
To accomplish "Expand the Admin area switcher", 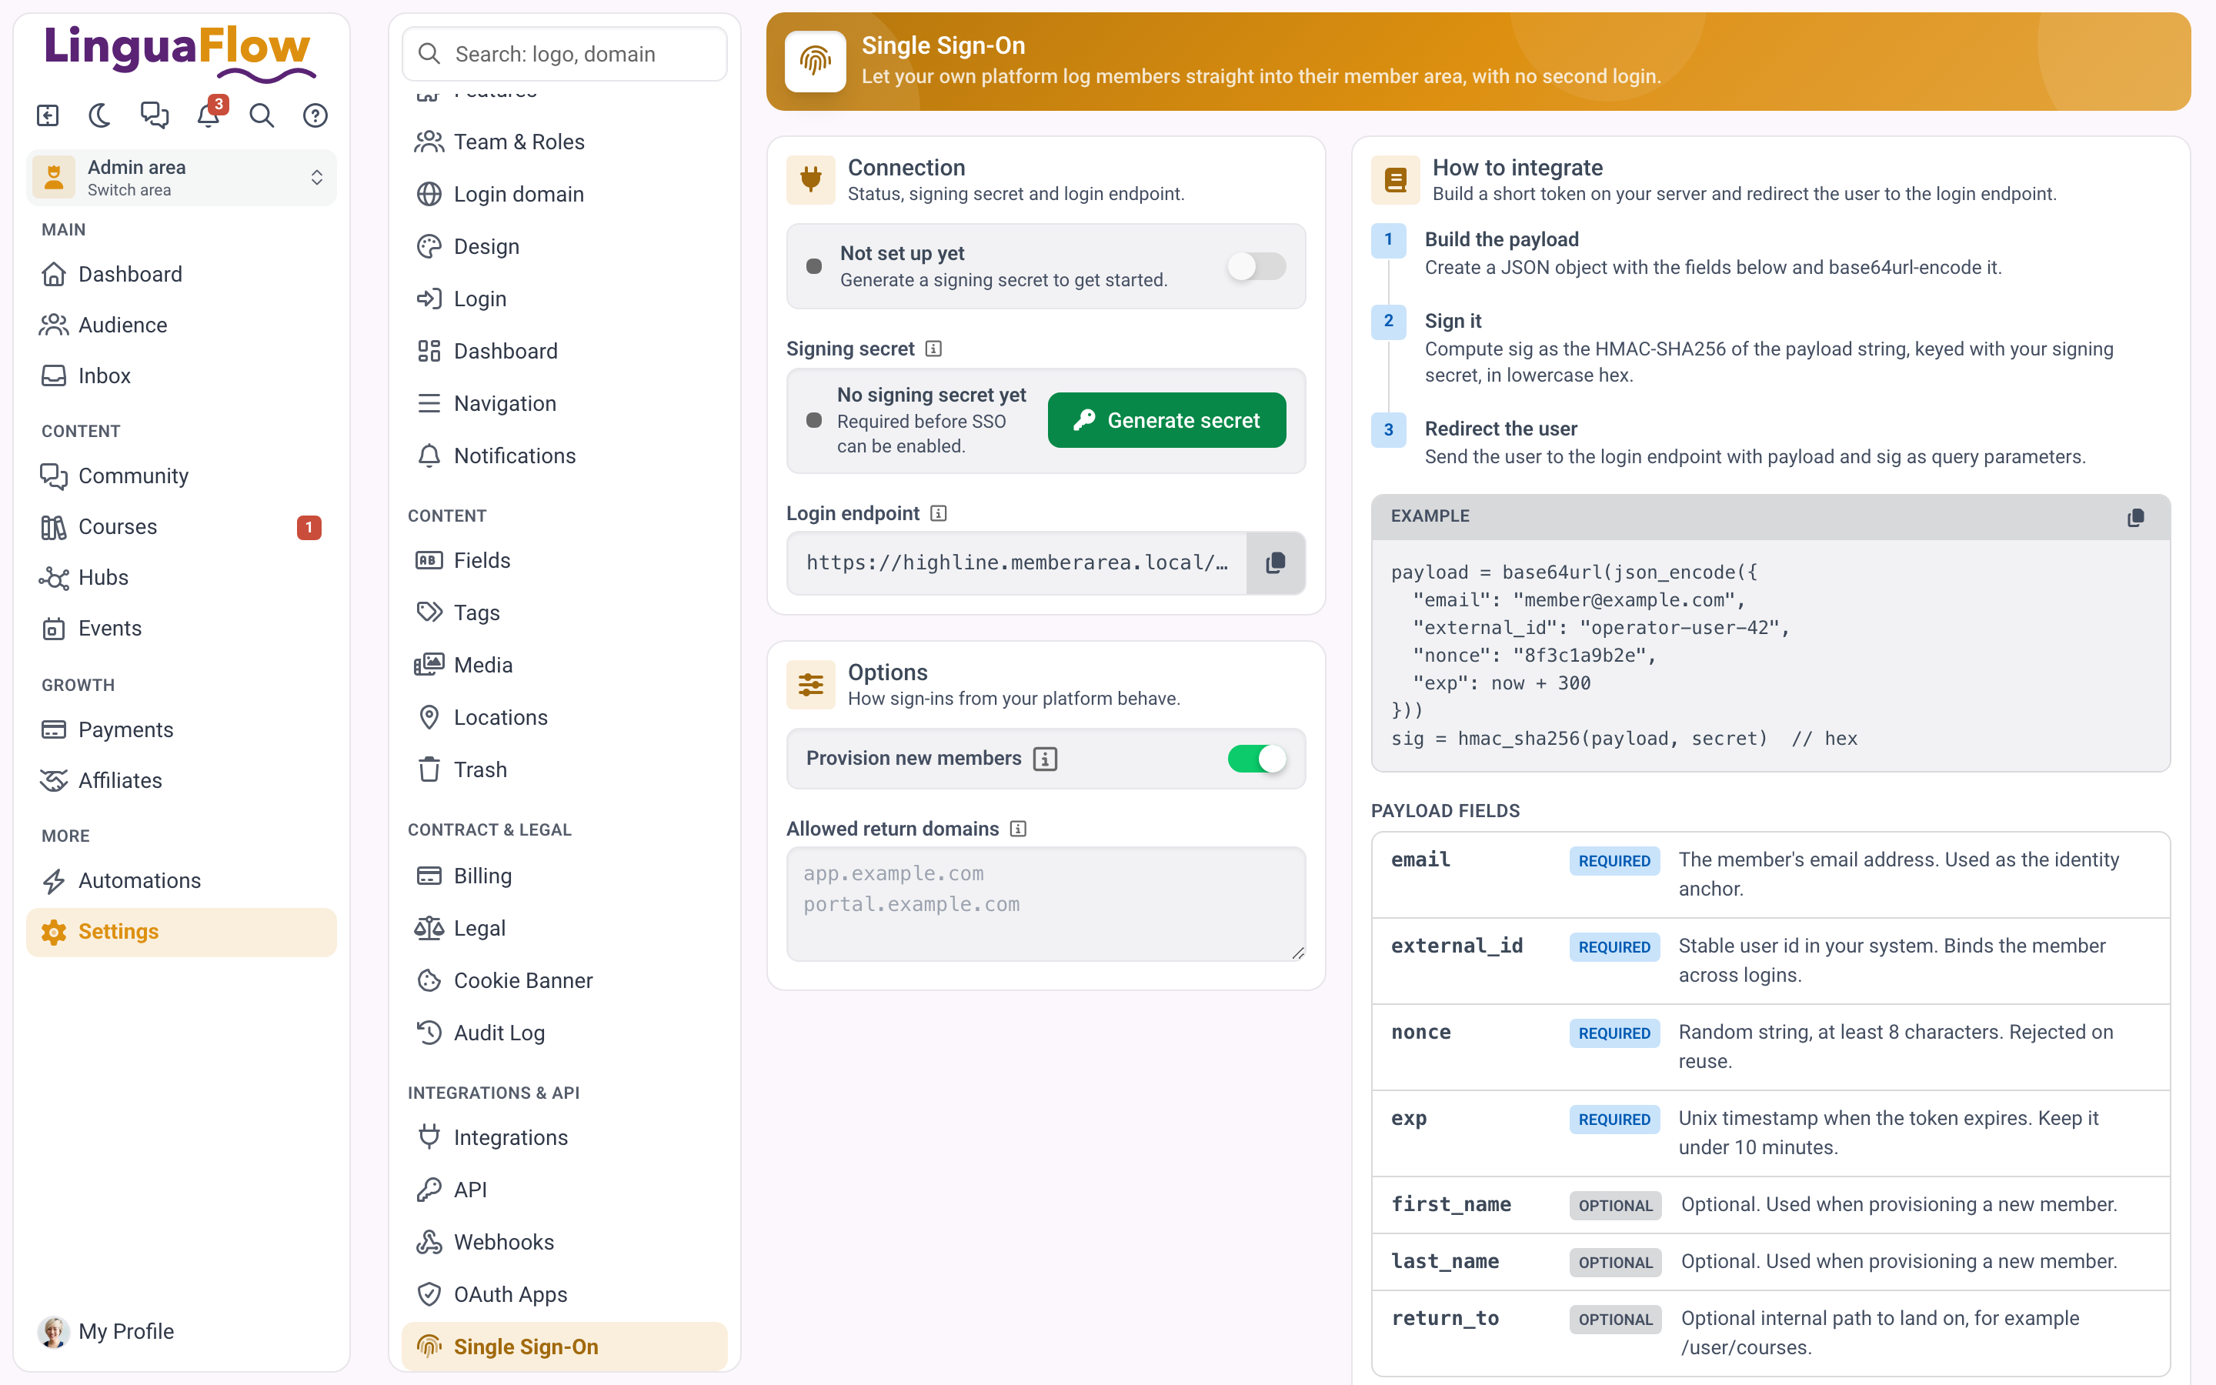I will point(182,178).
